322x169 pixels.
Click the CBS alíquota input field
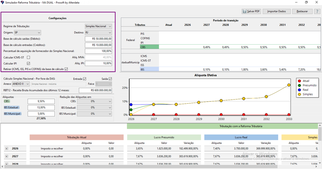(41, 102)
